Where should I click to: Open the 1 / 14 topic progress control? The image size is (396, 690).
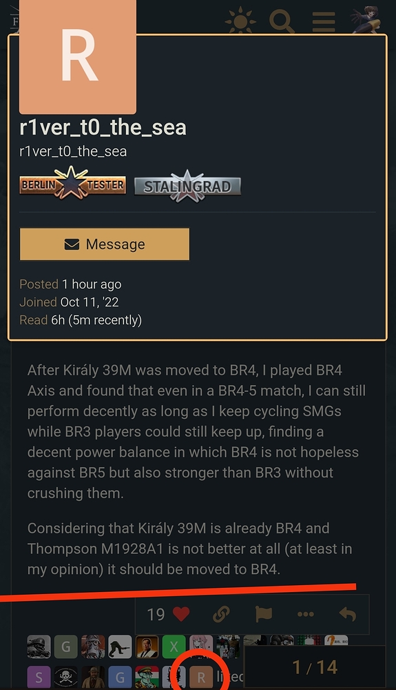pos(315,667)
